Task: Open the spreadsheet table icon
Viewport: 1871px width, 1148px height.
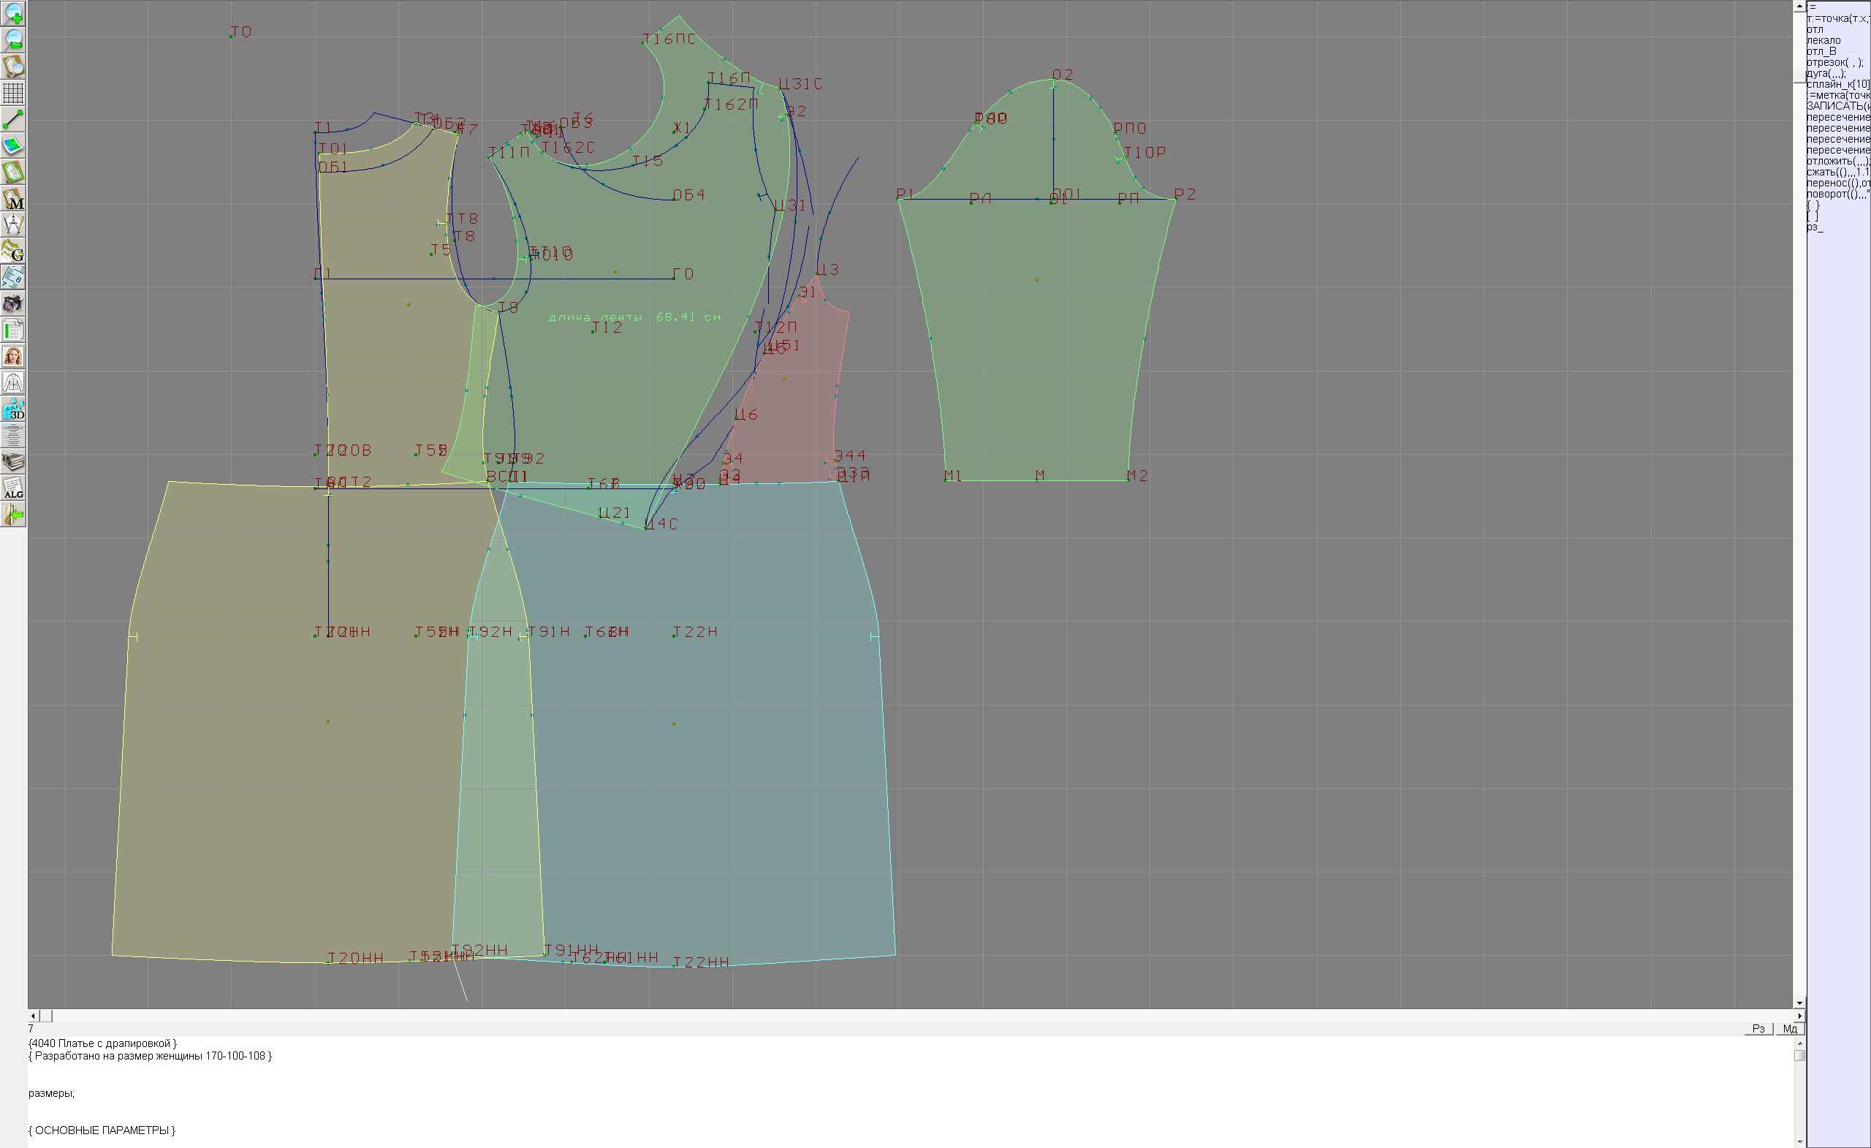Action: pos(13,331)
